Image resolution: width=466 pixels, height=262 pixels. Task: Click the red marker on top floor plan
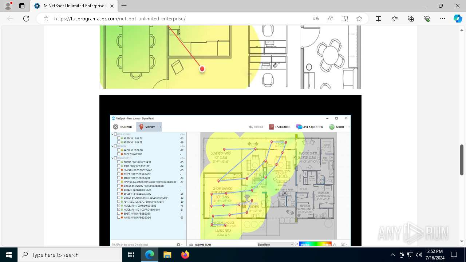pyautogui.click(x=202, y=69)
